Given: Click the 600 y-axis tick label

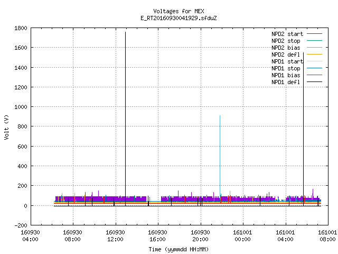Looking at the screenshot, I should tap(22, 147).
